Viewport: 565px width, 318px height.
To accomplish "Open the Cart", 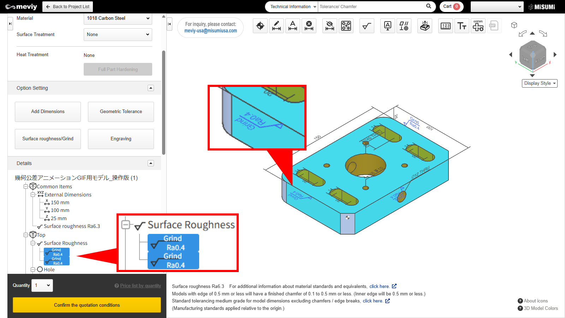I will pyautogui.click(x=452, y=6).
